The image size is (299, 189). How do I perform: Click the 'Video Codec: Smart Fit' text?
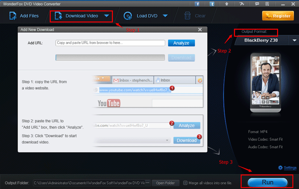265,139
